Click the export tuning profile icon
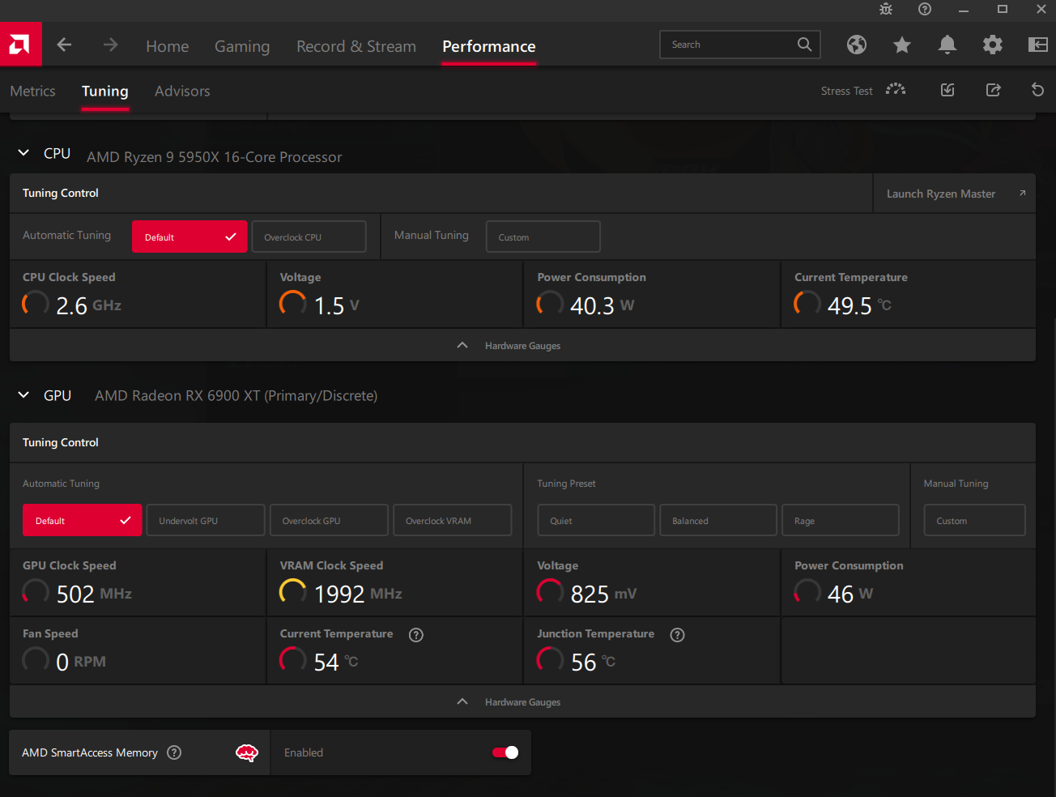 tap(993, 90)
